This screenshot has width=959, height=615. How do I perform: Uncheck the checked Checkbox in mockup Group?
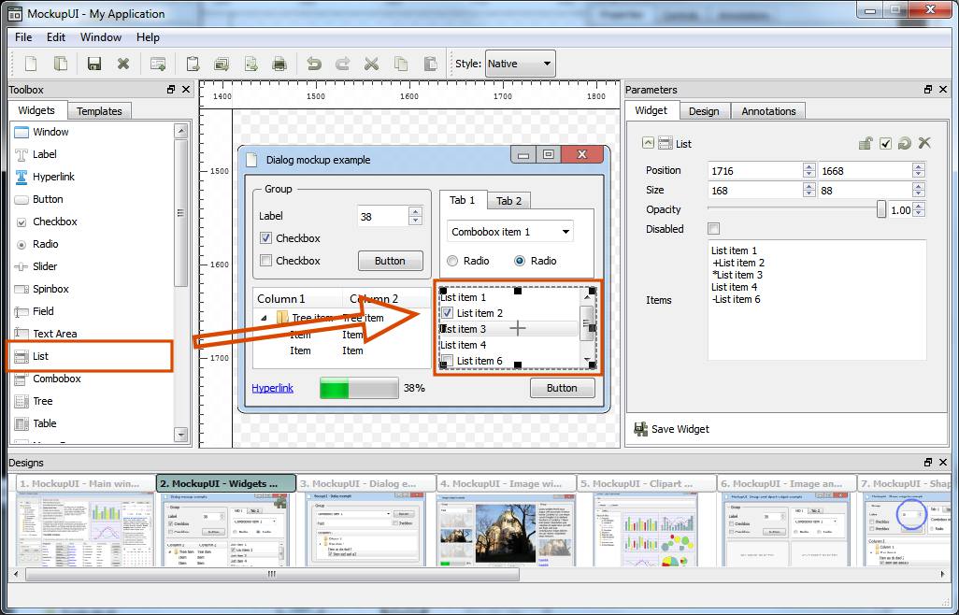pyautogui.click(x=265, y=237)
